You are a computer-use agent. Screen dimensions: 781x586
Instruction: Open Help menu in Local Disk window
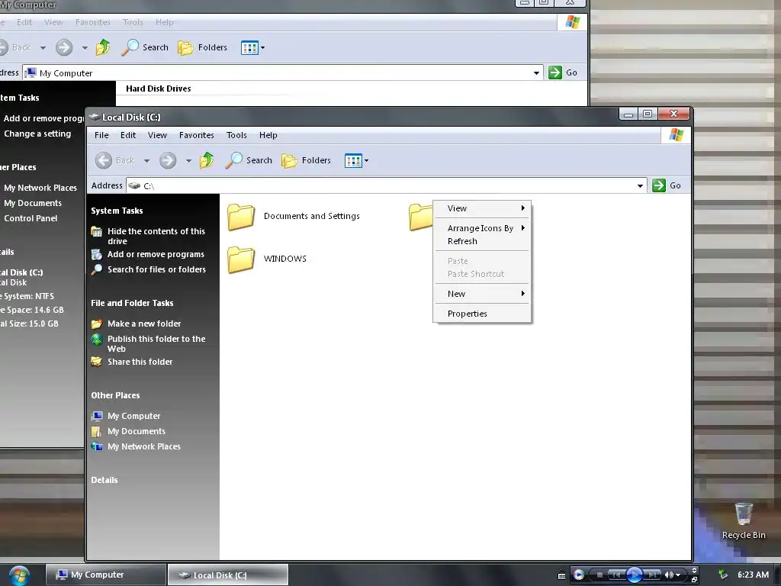coord(268,135)
